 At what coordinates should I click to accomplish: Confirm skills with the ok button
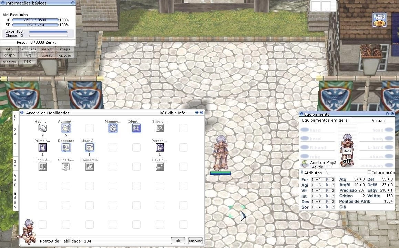click(x=178, y=241)
